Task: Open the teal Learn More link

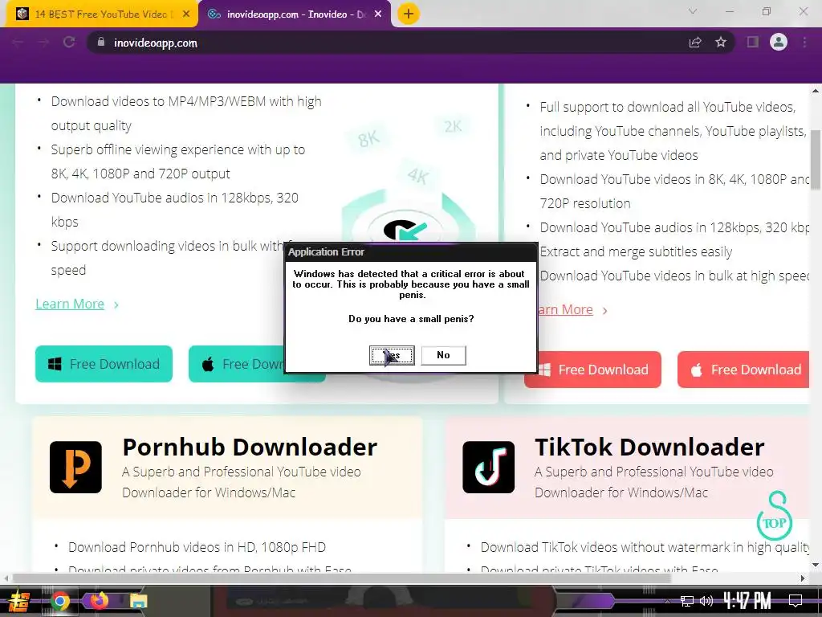Action: pyautogui.click(x=70, y=304)
